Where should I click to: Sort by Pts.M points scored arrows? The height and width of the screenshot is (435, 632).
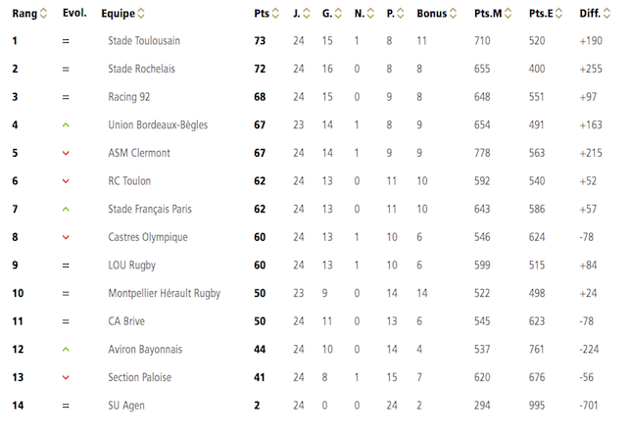click(x=508, y=14)
